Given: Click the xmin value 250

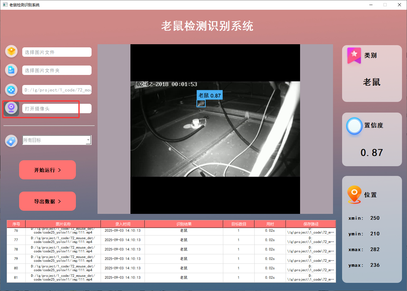Looking at the screenshot, I should tap(375, 218).
